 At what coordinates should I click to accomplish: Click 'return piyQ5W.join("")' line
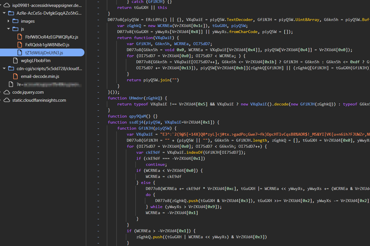pos(153,80)
